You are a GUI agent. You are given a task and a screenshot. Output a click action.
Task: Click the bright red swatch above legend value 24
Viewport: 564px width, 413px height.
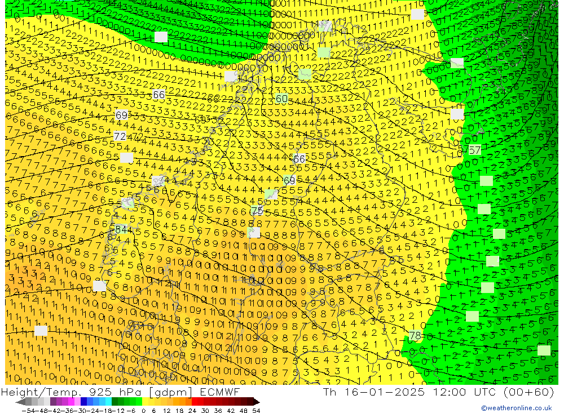195,402
